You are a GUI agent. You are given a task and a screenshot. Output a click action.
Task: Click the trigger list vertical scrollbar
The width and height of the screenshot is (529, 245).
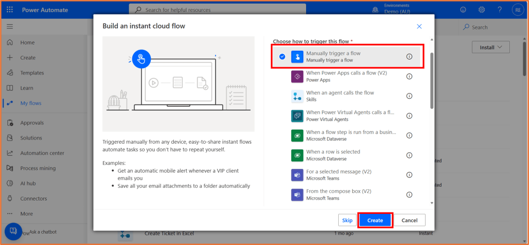(x=432, y=80)
